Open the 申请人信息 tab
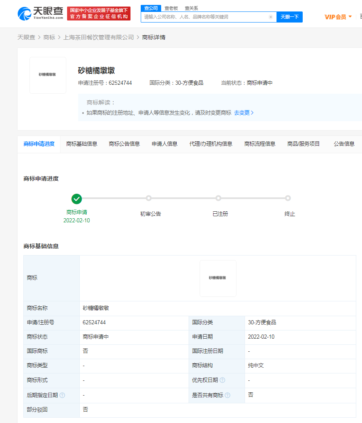 pyautogui.click(x=164, y=144)
